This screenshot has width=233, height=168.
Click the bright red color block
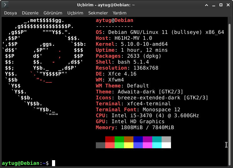click(x=110, y=145)
